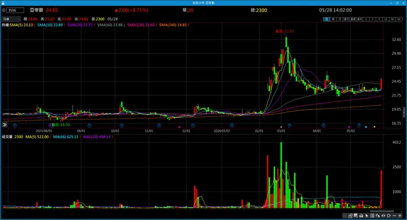Click the monthly marker icon near 10/02
Viewport: 407px width, 220px height.
(122, 126)
